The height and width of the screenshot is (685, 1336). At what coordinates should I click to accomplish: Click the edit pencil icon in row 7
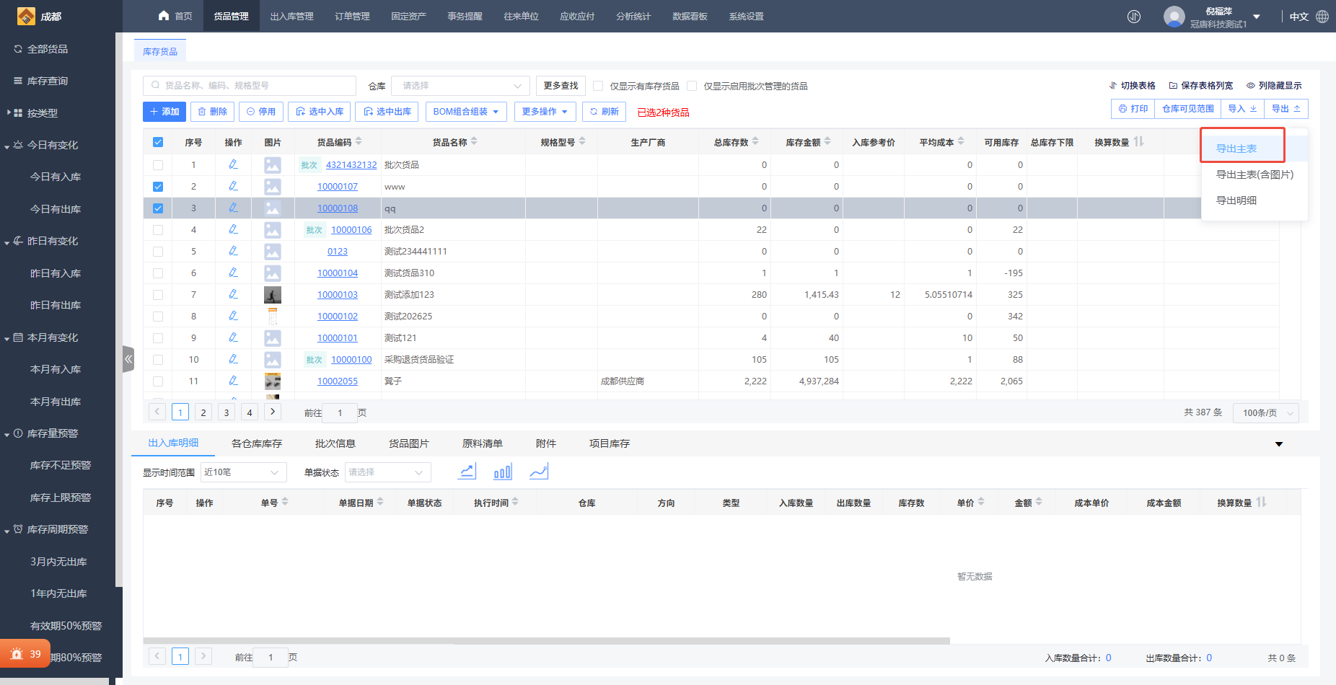click(x=233, y=294)
